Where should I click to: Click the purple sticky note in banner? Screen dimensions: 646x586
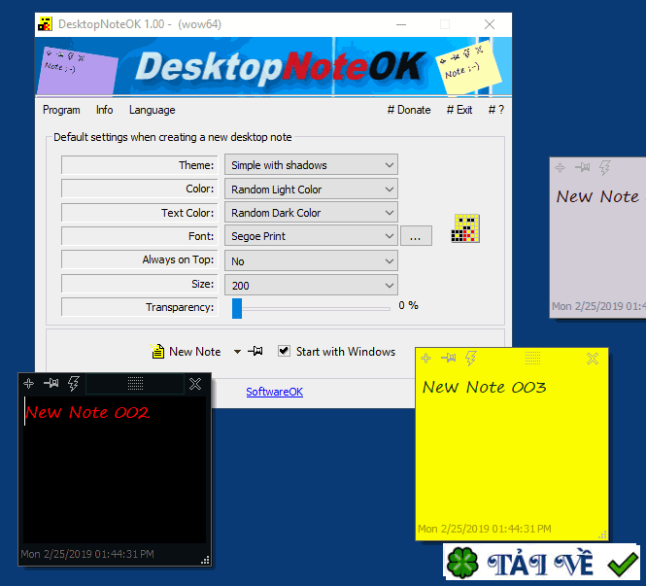tap(77, 70)
